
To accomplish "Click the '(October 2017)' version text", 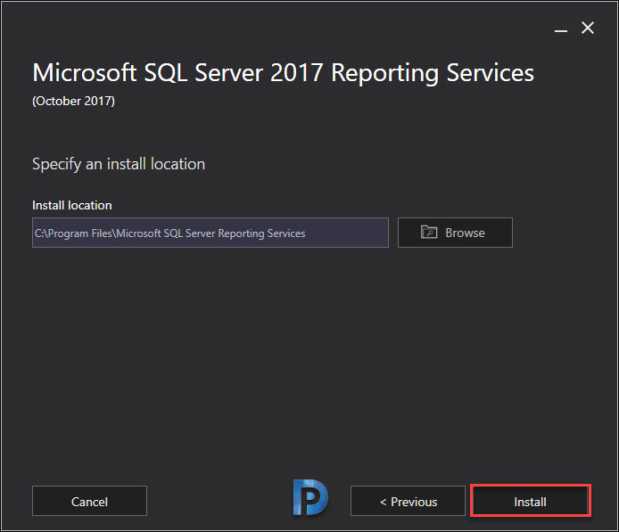I will click(x=73, y=102).
